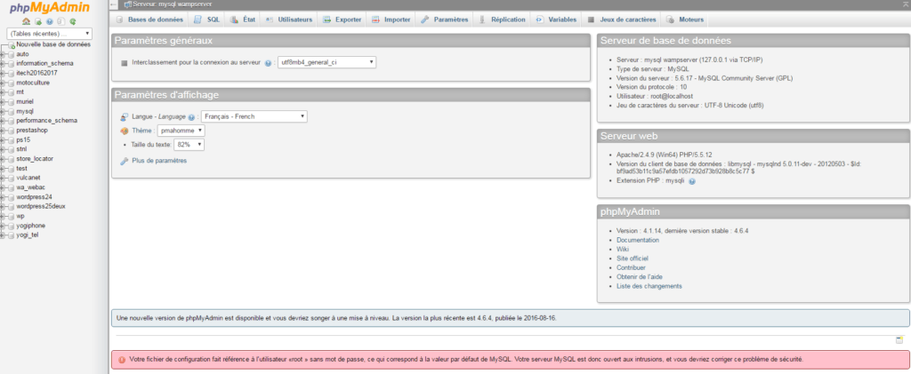Expand the yogi_tel database node
Viewport: 911px width, 374px height.
[x=3, y=235]
